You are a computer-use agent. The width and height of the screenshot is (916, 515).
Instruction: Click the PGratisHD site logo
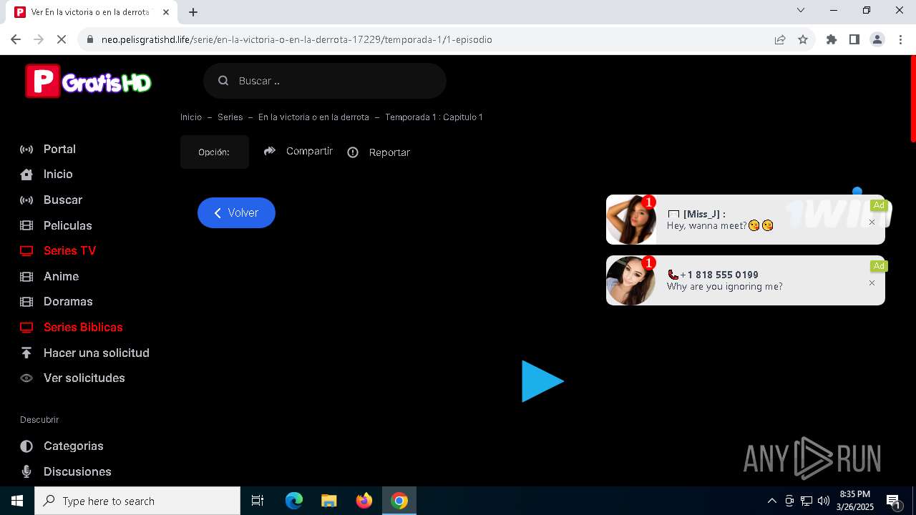88,81
